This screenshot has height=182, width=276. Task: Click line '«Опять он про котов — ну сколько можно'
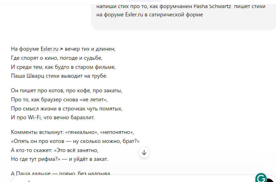pos(75,141)
